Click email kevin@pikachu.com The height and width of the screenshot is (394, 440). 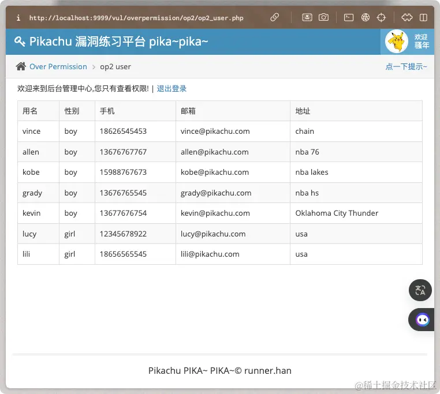pos(215,213)
